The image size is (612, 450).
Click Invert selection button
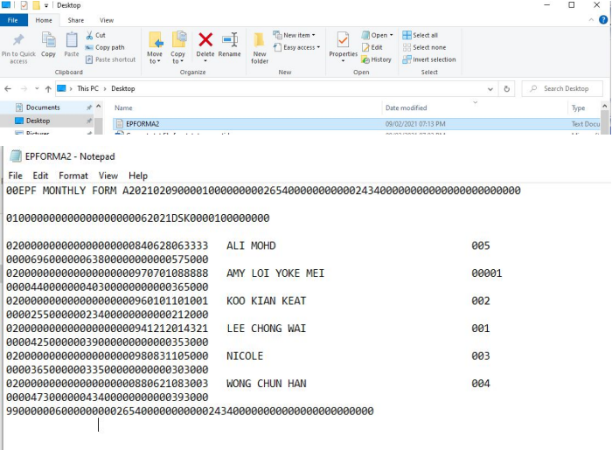(429, 59)
